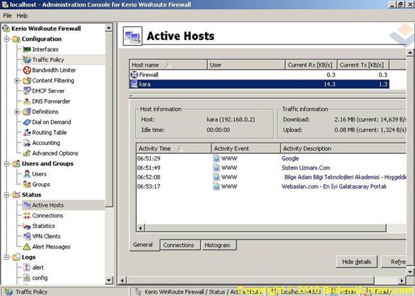Screen dimensions: 415x296
Task: Collapse the Configuration tree node
Action: click(6, 39)
